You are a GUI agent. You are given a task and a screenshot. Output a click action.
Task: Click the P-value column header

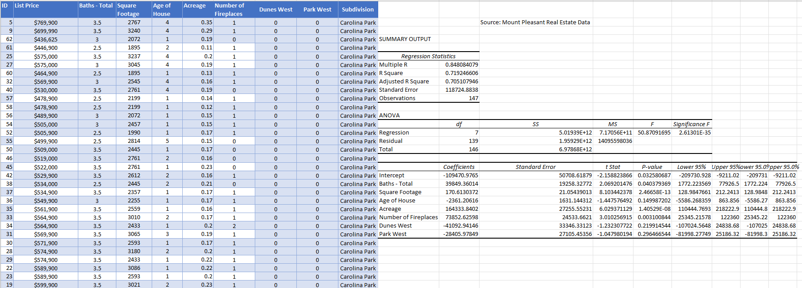pyautogui.click(x=652, y=167)
